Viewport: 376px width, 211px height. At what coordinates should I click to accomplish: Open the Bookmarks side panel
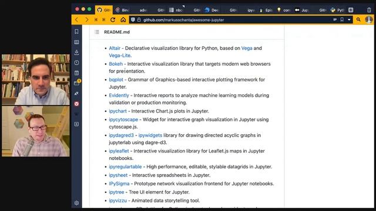pyautogui.click(x=76, y=32)
